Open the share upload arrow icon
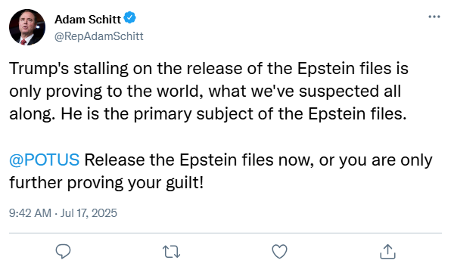Image resolution: width=451 pixels, height=279 pixels. click(387, 252)
